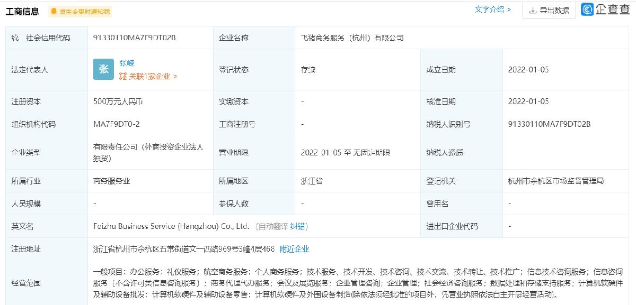Click company name 飞猪商务服务（杭州）有限公司
Screen dimensions: 636x305
pyautogui.click(x=352, y=38)
